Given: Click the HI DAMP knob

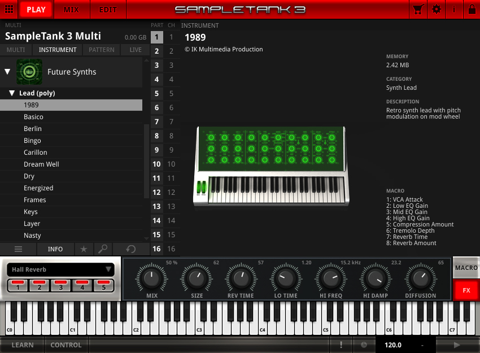Looking at the screenshot, I should 376,278.
